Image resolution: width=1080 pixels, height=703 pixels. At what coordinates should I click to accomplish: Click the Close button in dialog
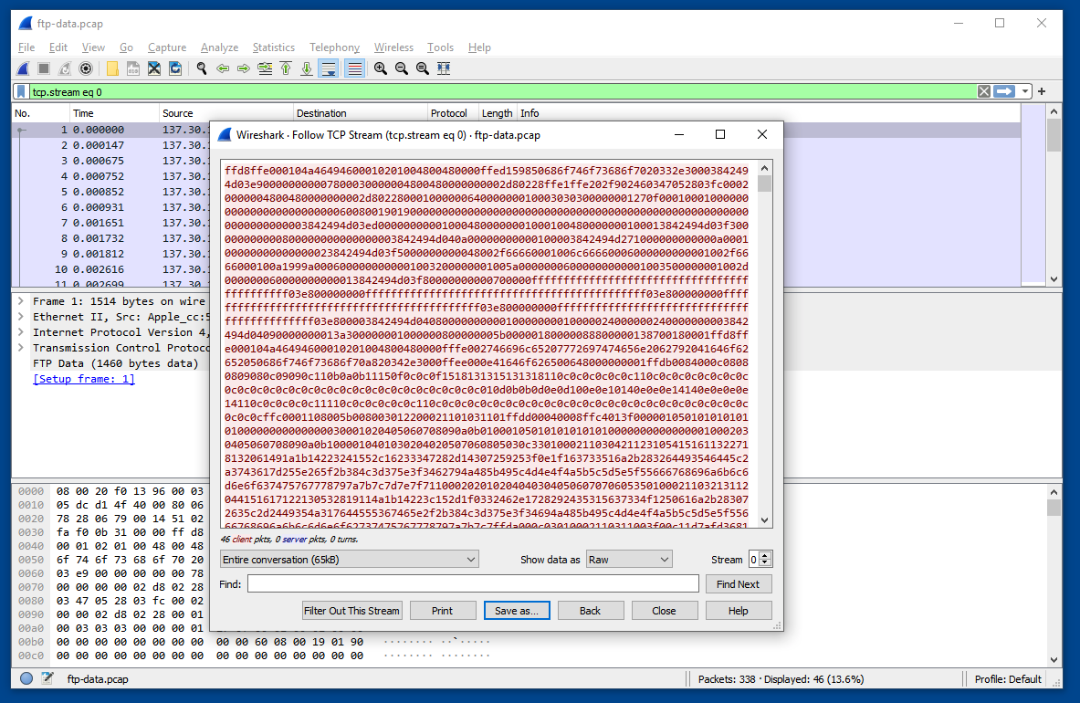pyautogui.click(x=664, y=611)
